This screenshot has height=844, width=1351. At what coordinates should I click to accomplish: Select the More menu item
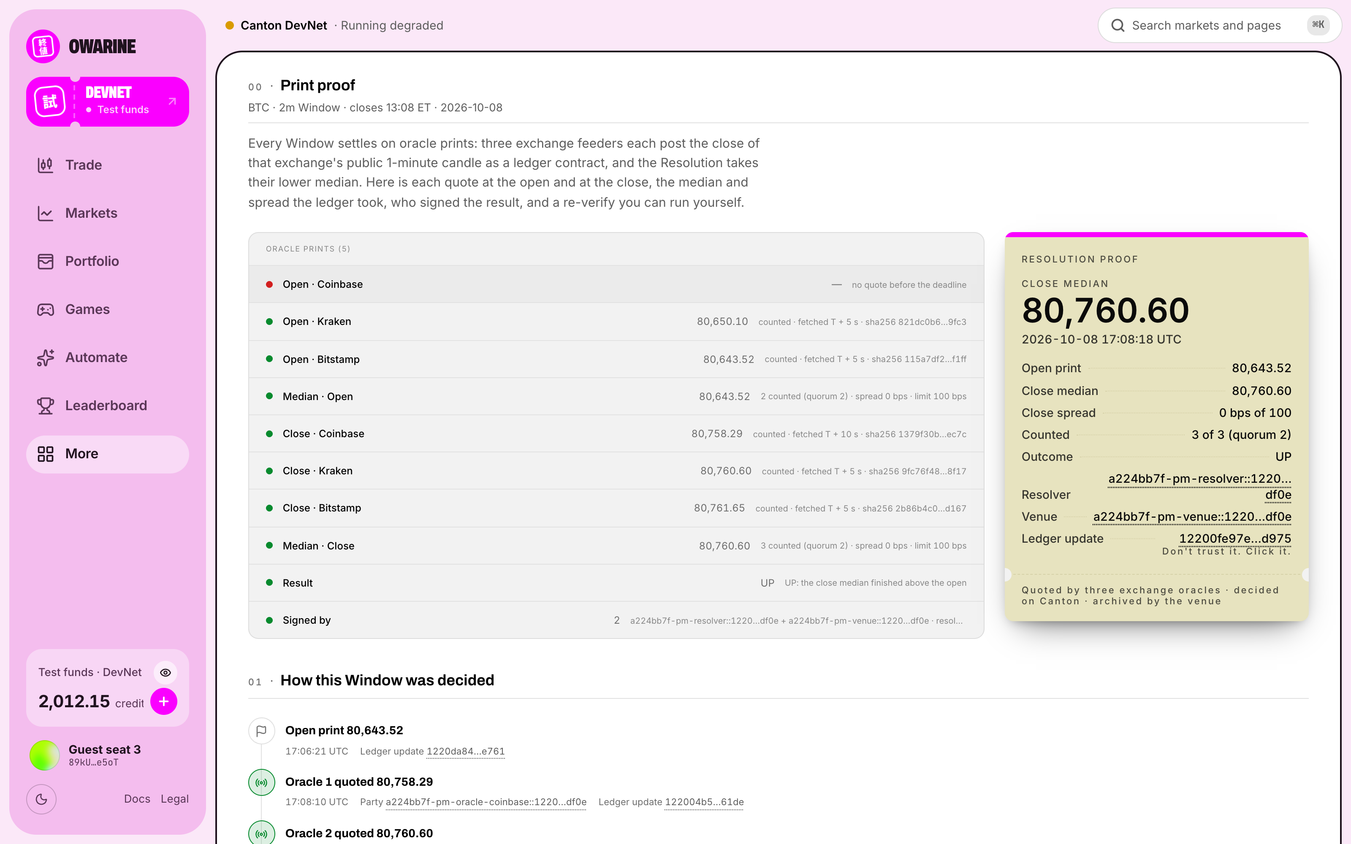coord(107,454)
